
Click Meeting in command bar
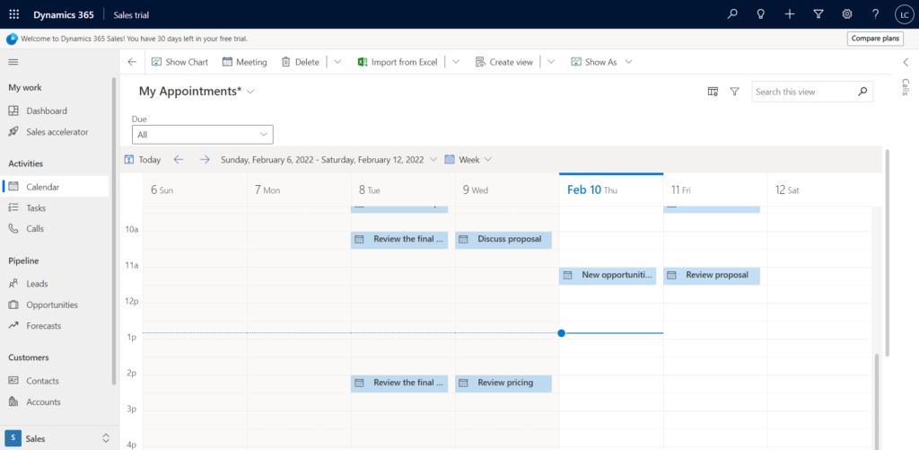(x=244, y=62)
